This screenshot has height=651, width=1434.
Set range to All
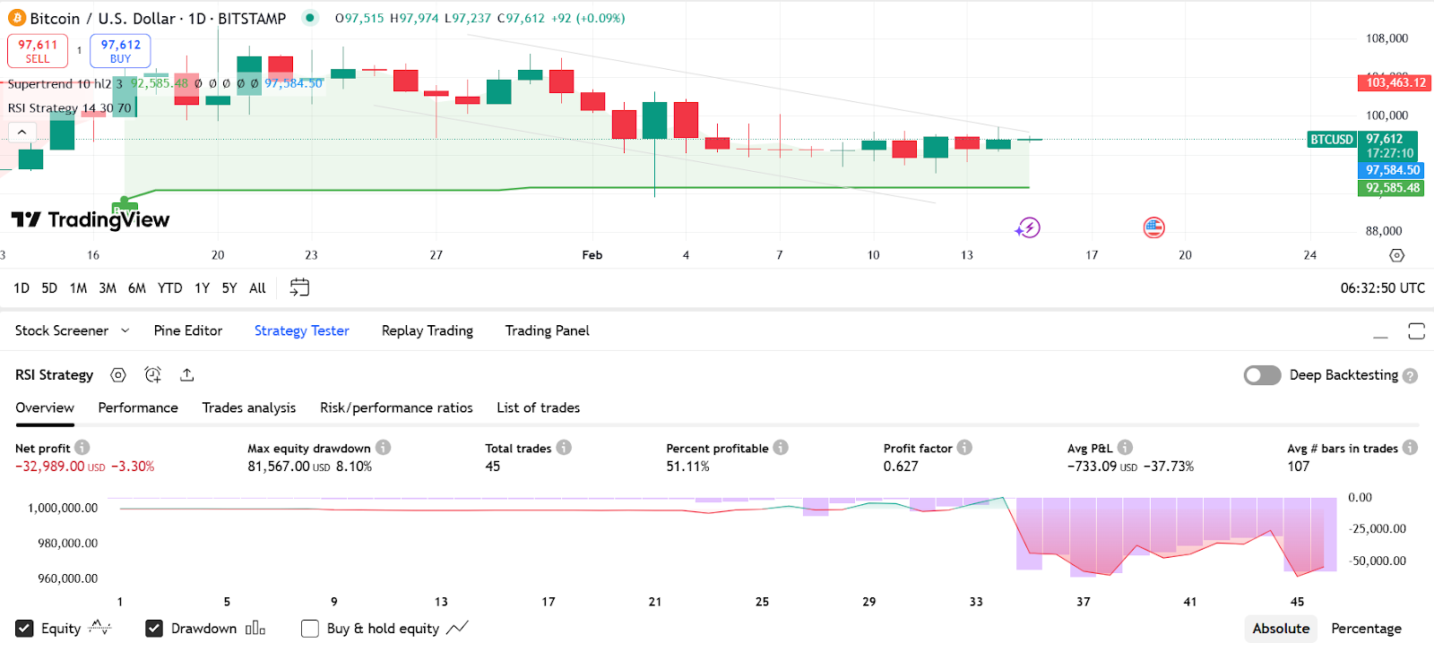[257, 287]
